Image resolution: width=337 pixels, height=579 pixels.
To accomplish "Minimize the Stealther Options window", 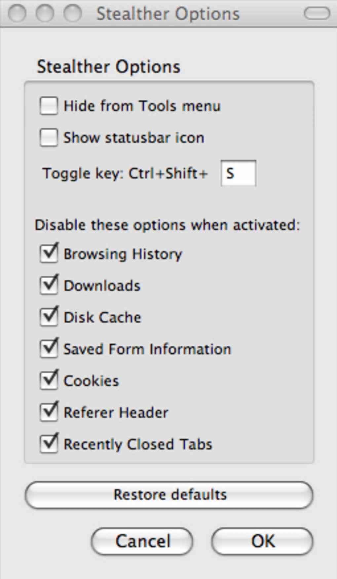I will click(45, 14).
